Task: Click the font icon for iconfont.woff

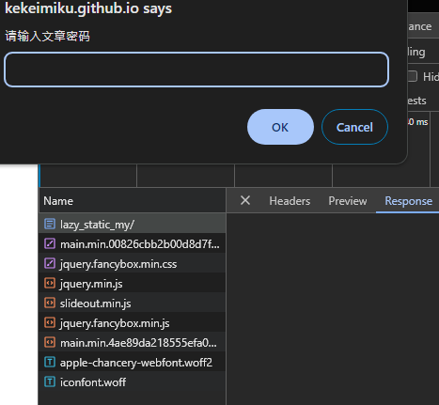Action: pyautogui.click(x=50, y=382)
